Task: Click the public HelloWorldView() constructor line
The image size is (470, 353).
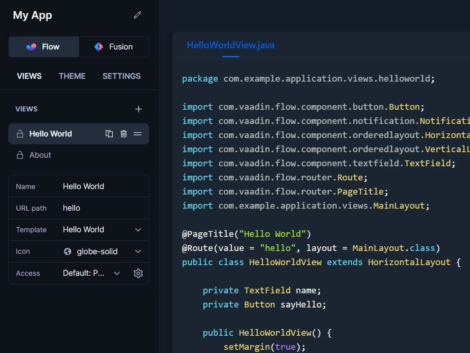Action: click(x=268, y=333)
